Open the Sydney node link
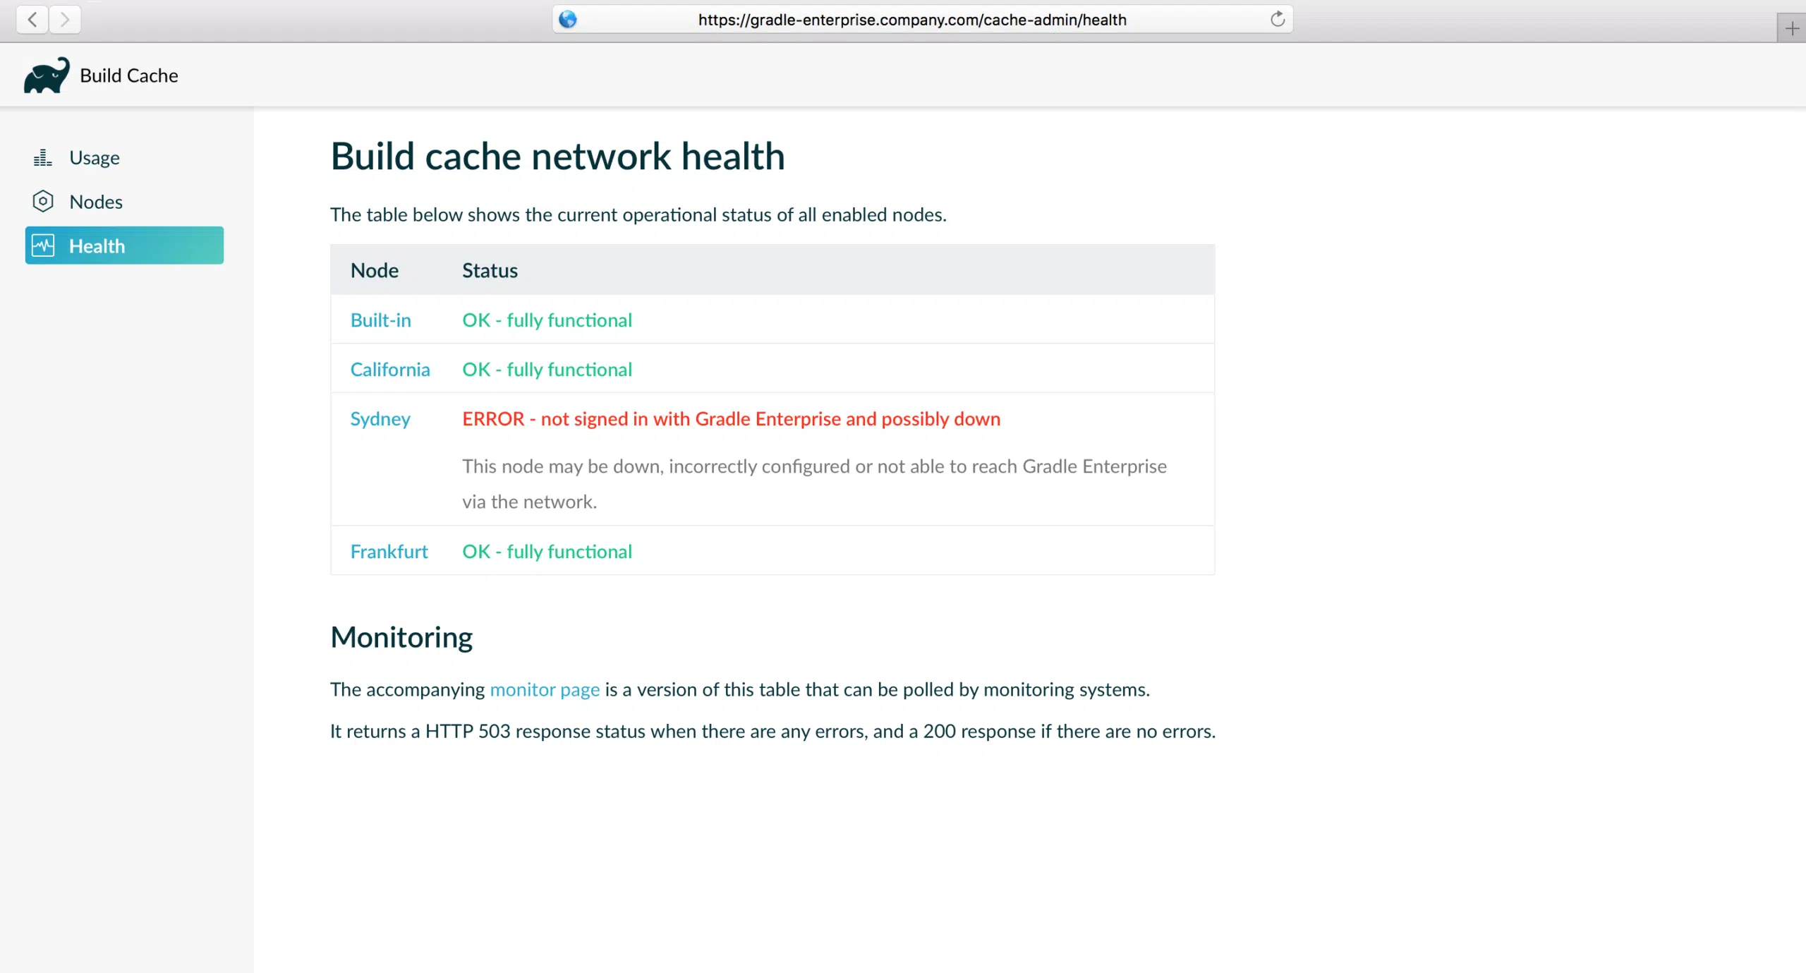1806x973 pixels. (x=380, y=419)
